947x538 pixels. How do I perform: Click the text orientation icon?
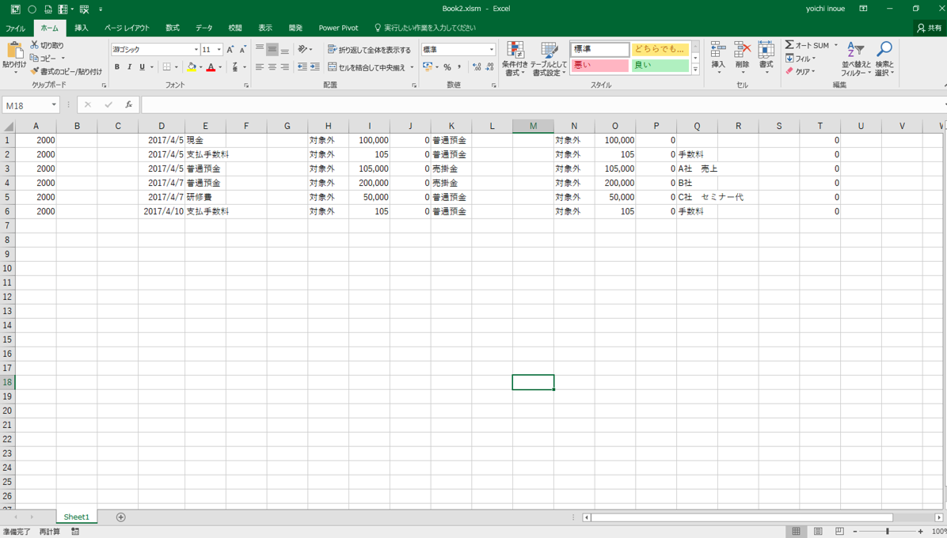(x=302, y=49)
